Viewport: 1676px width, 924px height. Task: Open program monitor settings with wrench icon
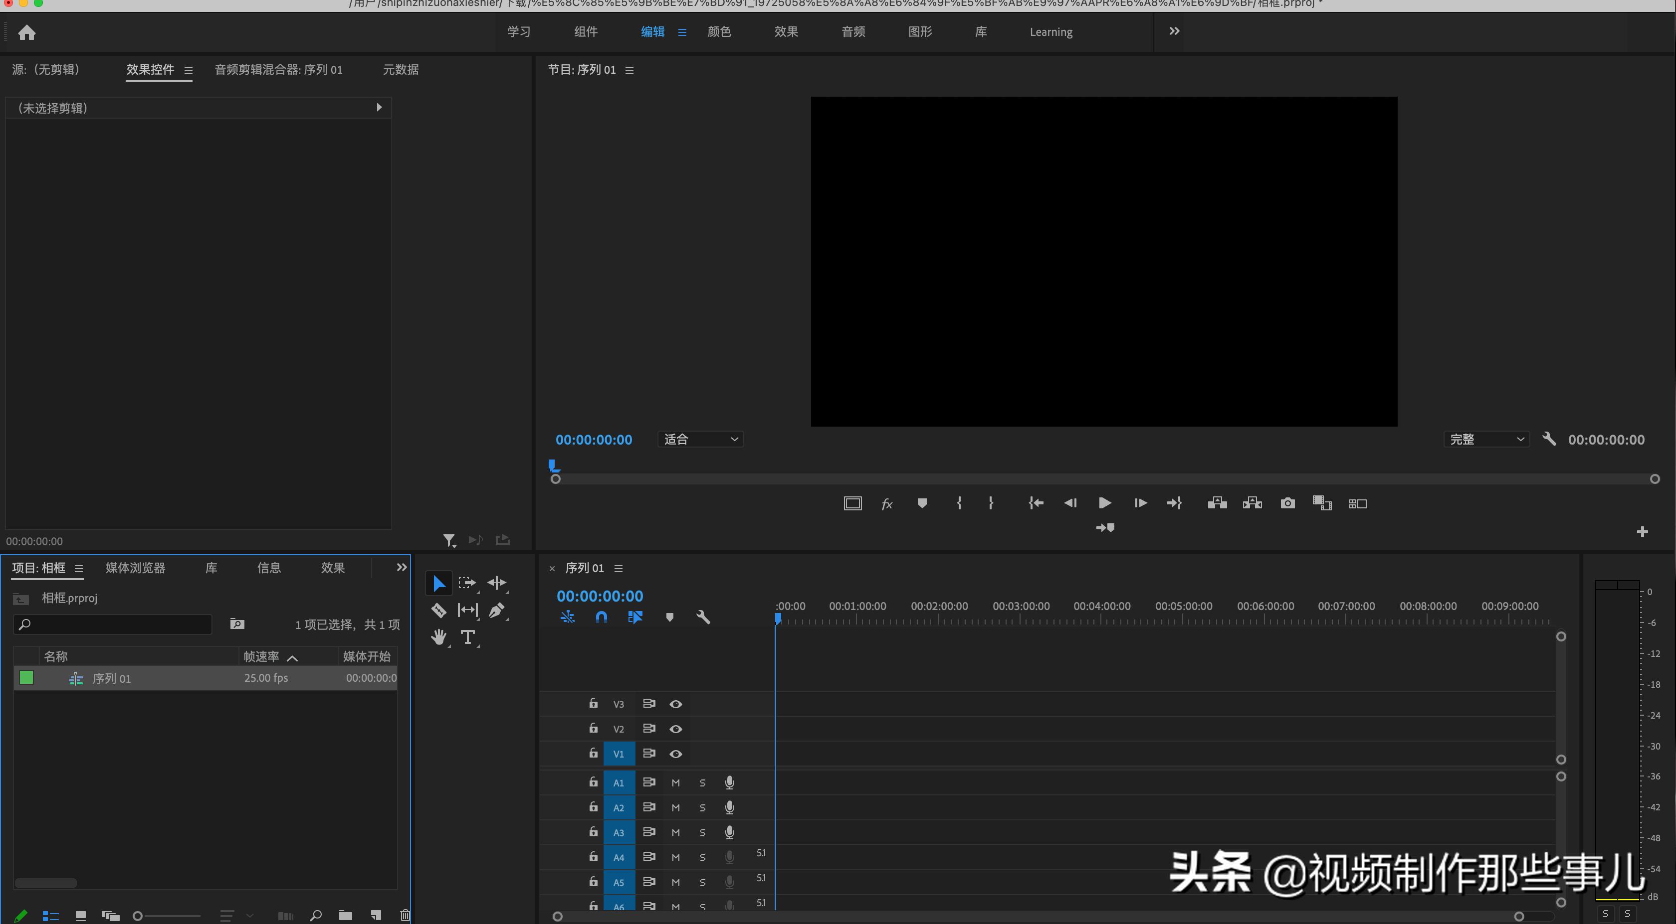click(x=1550, y=439)
